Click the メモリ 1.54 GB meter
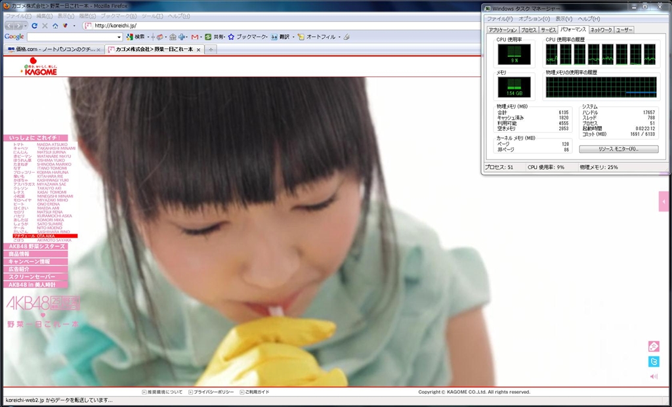Image resolution: width=672 pixels, height=407 pixels. pos(514,87)
